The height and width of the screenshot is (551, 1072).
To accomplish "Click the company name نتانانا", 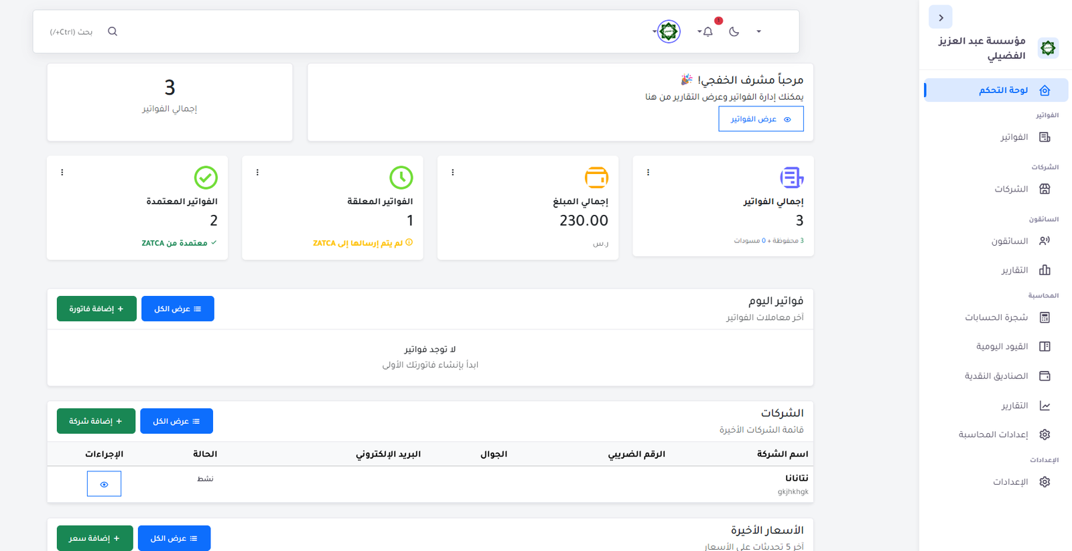I will tap(797, 478).
